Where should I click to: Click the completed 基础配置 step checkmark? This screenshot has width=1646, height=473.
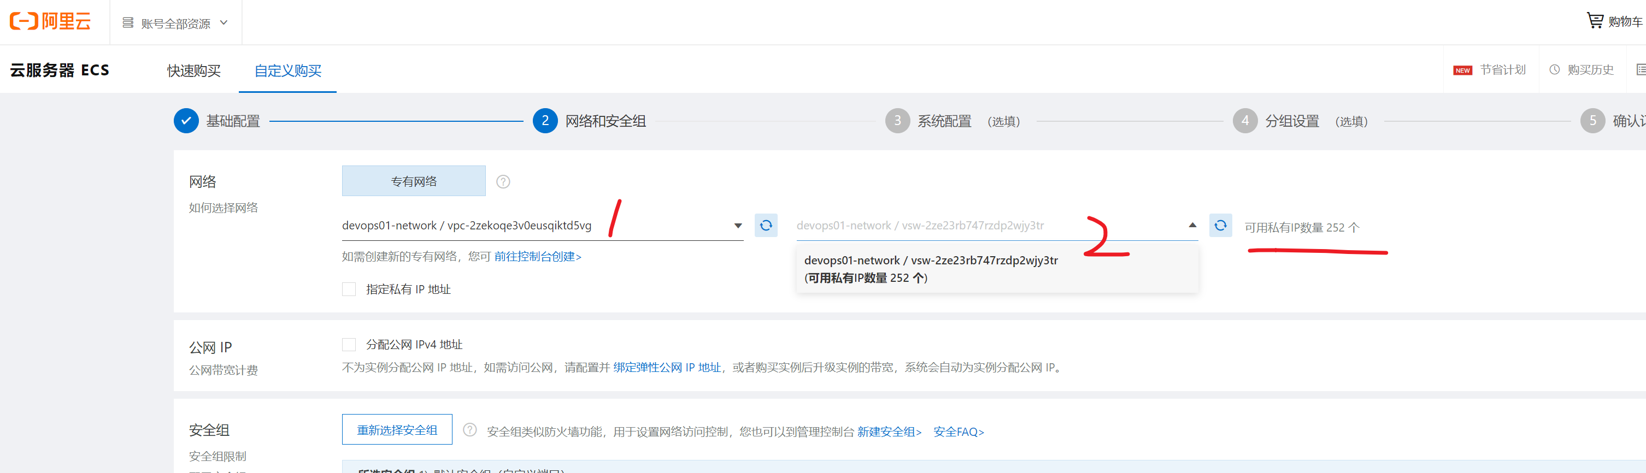[186, 121]
